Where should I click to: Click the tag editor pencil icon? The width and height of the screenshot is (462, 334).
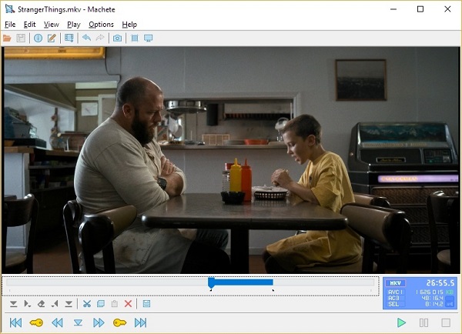[x=52, y=38]
